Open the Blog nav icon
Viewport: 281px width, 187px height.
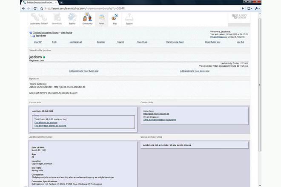coord(115,19)
